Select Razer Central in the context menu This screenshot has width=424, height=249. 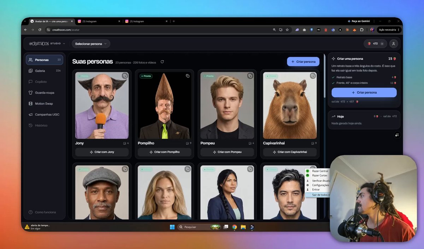[x=318, y=171]
